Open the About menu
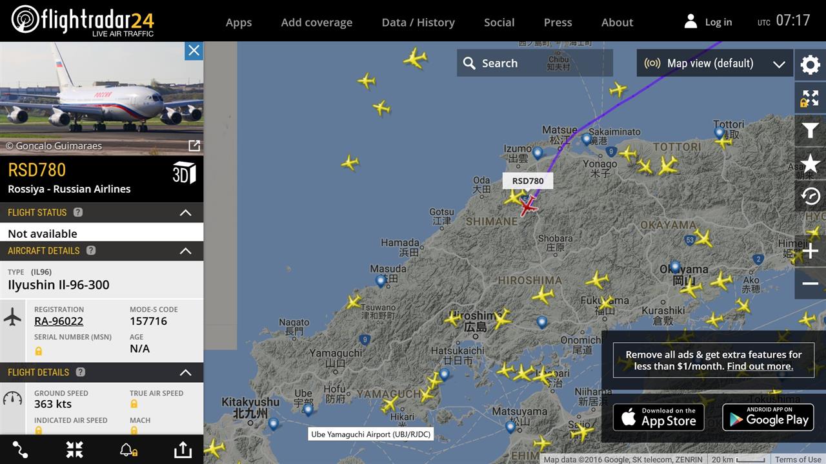 (618, 23)
